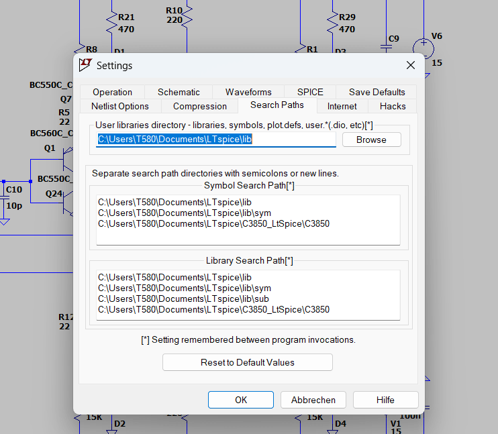
Task: Open the Internet tab
Action: pos(342,106)
